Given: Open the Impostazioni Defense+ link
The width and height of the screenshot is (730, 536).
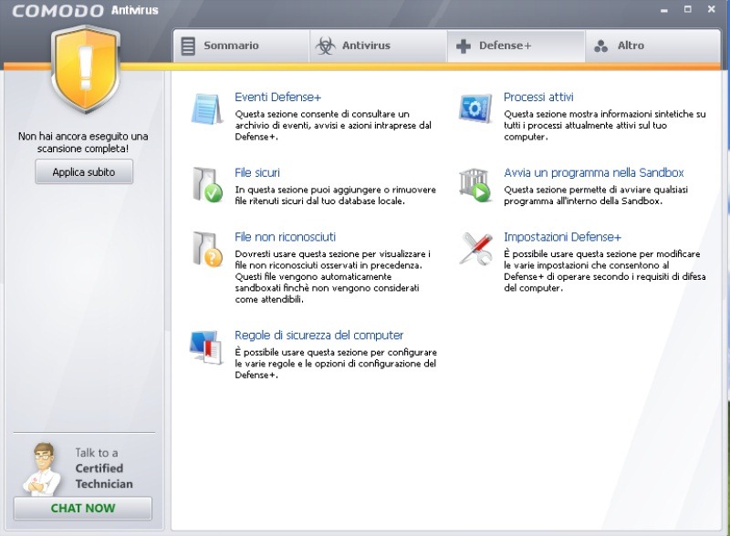Looking at the screenshot, I should (562, 237).
